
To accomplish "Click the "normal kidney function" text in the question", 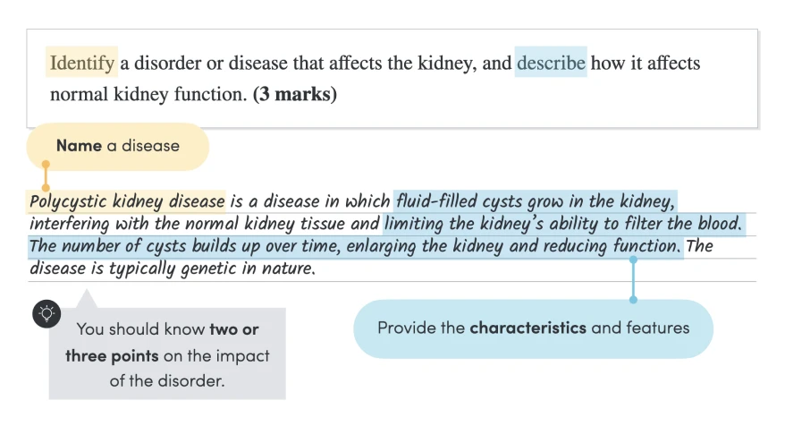I will click(x=148, y=94).
